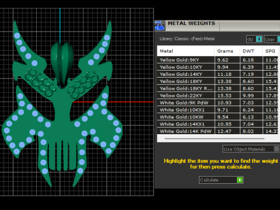Toggle the GV library switch
280x210 pixels.
[x=254, y=39]
